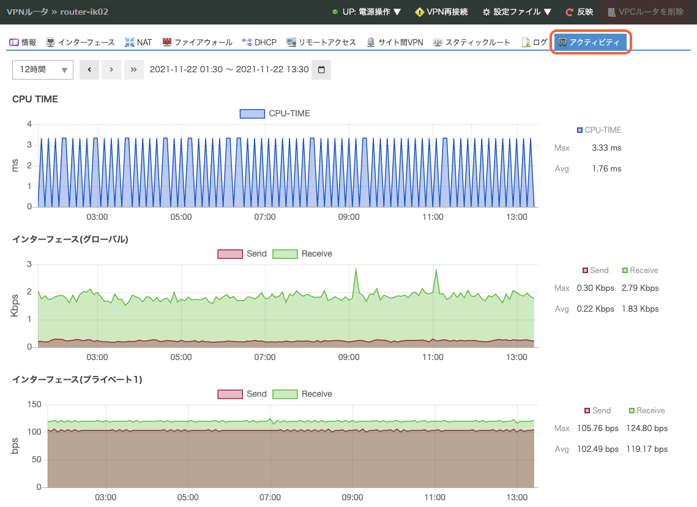Open the インターフェース tab
Screen dimensions: 697x507
click(80, 42)
